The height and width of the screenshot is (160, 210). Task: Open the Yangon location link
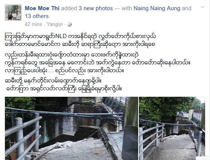[55, 24]
